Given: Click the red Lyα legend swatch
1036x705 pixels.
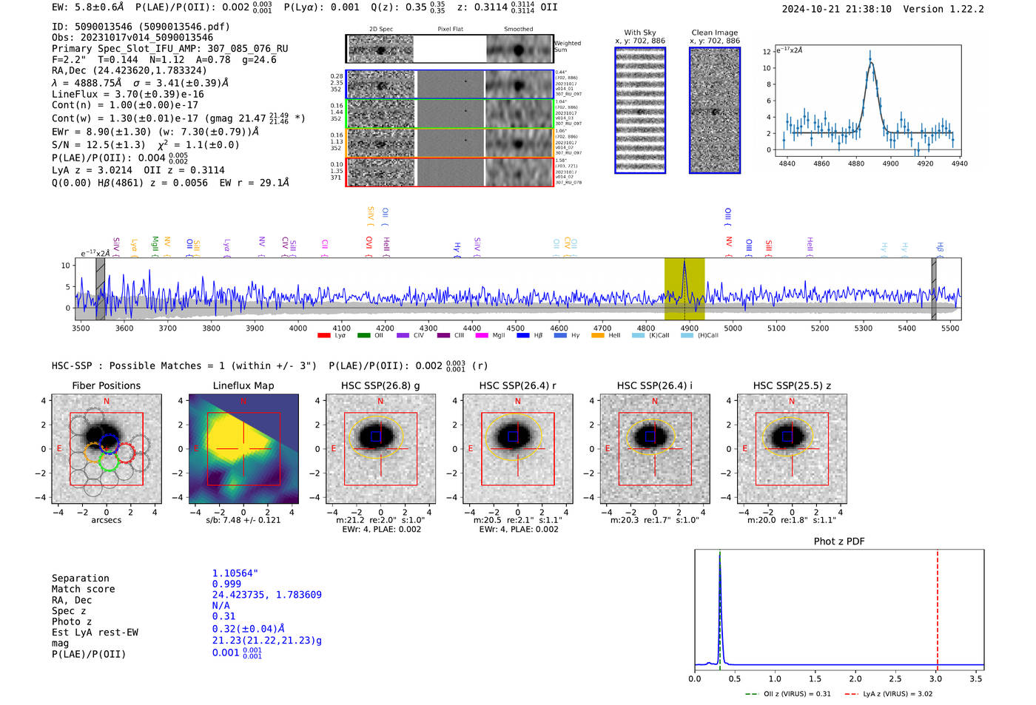Looking at the screenshot, I should 323,336.
